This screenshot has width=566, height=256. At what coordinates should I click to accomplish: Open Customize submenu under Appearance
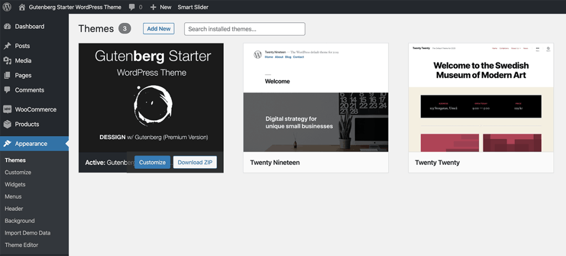pyautogui.click(x=18, y=172)
